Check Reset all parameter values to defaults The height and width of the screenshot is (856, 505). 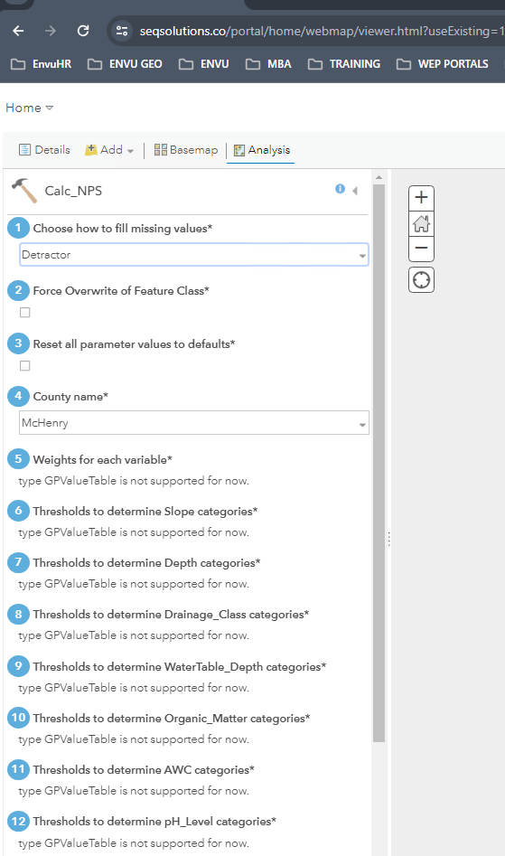tap(25, 366)
